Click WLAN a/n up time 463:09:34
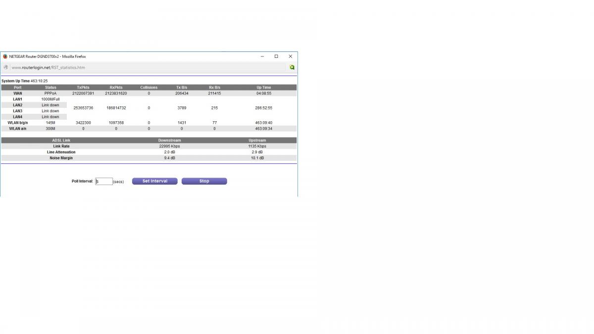 [264, 129]
